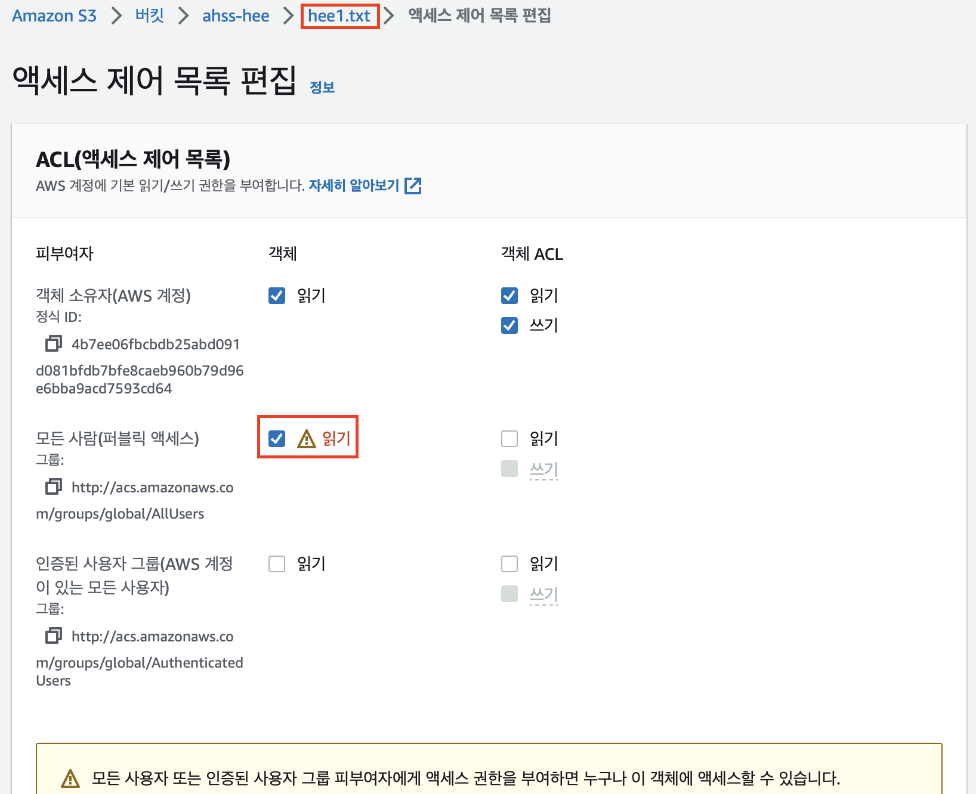Screen dimensions: 976x794
Task: Click disabled authenticated users 객체 ACL 쓰기 checkbox
Action: tap(509, 594)
